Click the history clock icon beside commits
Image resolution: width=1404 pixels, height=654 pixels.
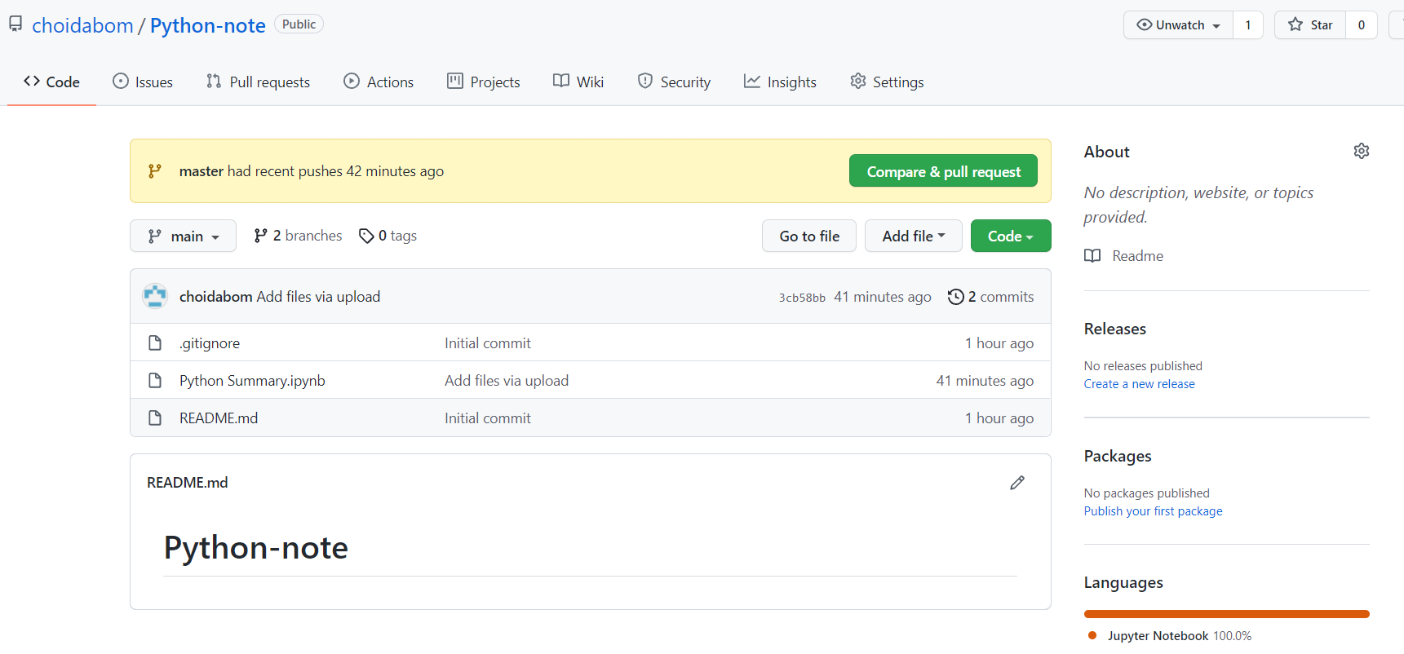coord(956,297)
